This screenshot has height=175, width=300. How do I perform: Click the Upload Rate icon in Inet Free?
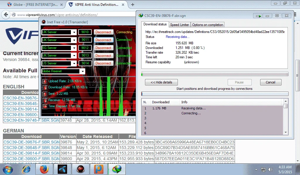pos(45,81)
